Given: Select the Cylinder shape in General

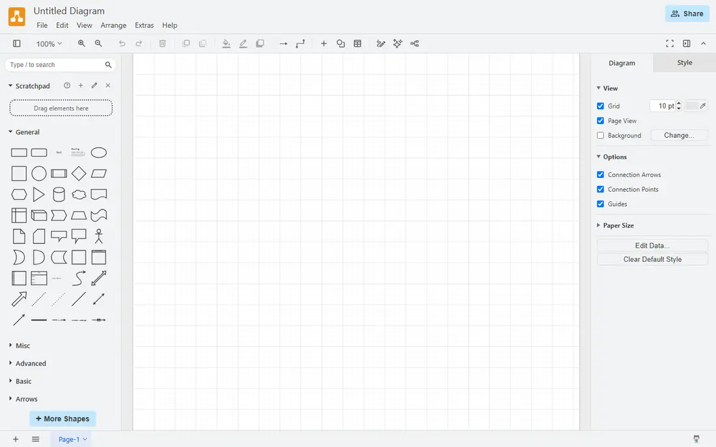Looking at the screenshot, I should (59, 194).
